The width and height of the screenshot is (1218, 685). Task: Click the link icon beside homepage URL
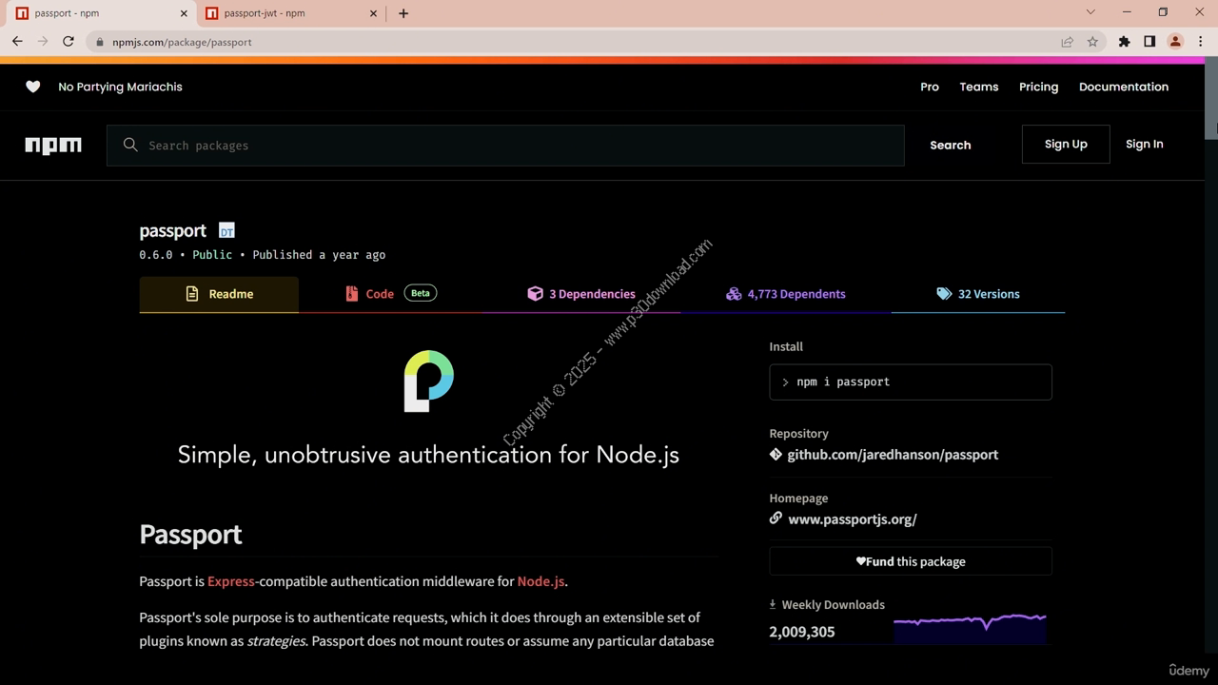coord(776,519)
